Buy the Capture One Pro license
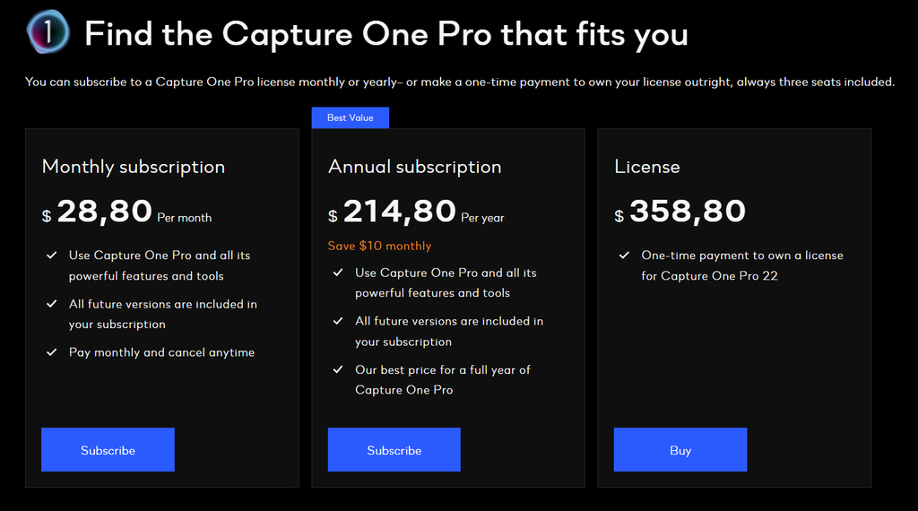 680,449
